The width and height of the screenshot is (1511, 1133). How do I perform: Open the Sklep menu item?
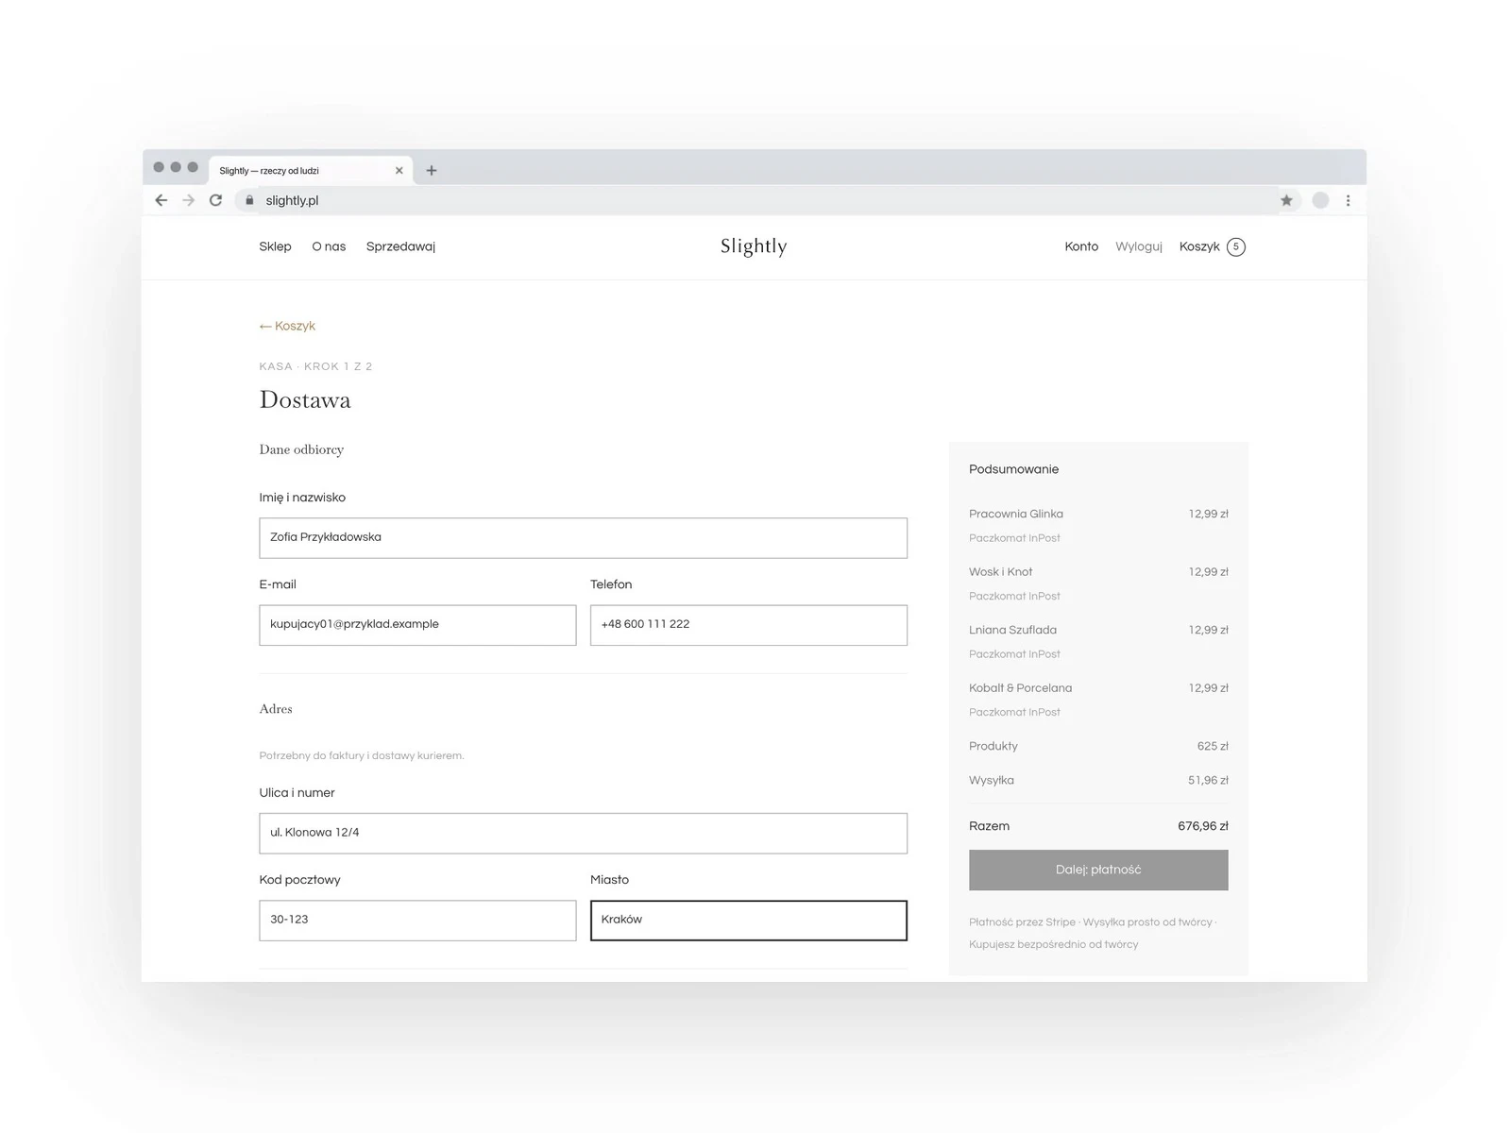pyautogui.click(x=275, y=246)
